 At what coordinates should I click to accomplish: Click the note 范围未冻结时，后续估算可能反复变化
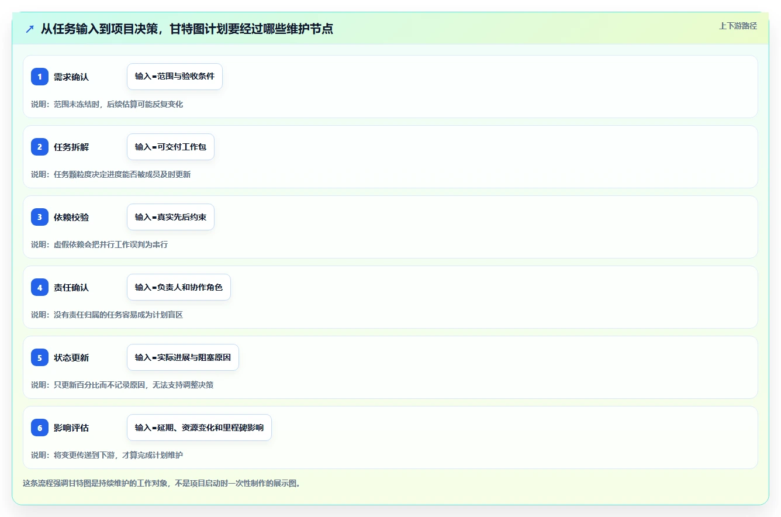click(x=119, y=104)
